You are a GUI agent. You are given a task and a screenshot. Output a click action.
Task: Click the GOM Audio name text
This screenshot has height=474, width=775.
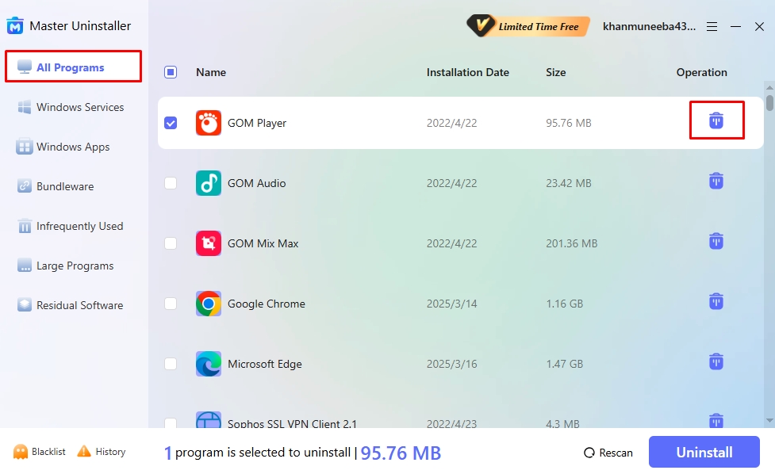point(256,183)
